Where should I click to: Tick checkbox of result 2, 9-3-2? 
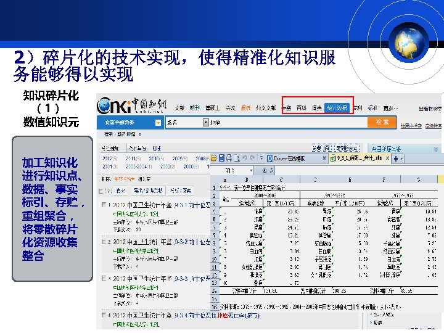(104, 242)
